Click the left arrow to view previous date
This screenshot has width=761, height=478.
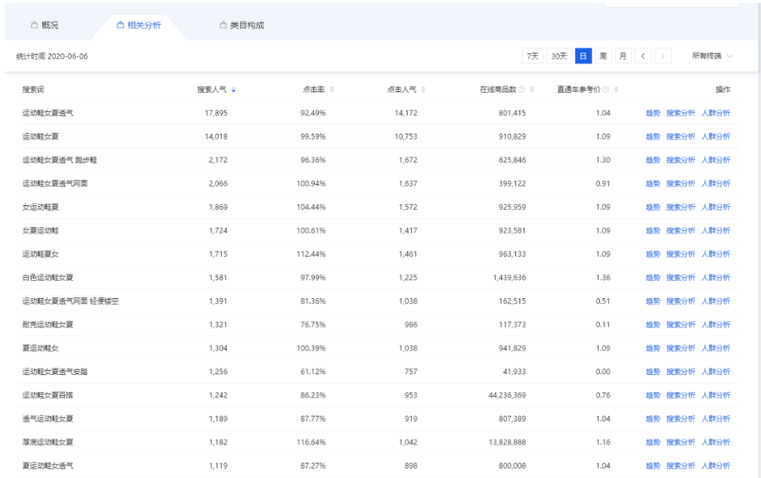coord(644,55)
